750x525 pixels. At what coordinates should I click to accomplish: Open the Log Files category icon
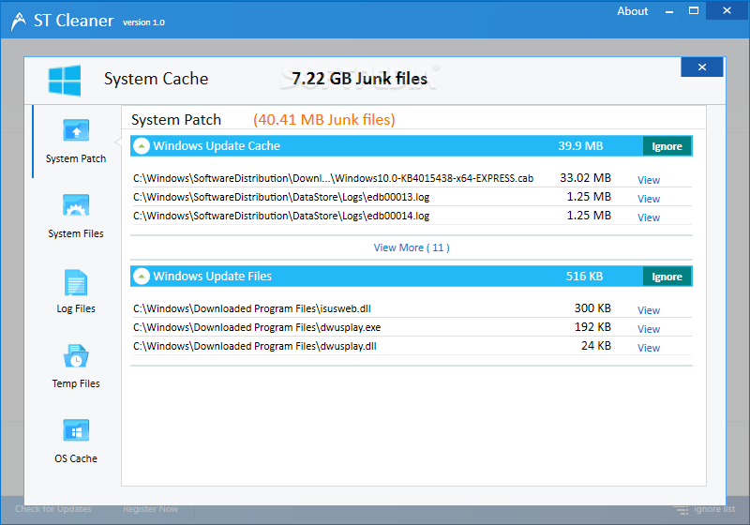(x=76, y=282)
